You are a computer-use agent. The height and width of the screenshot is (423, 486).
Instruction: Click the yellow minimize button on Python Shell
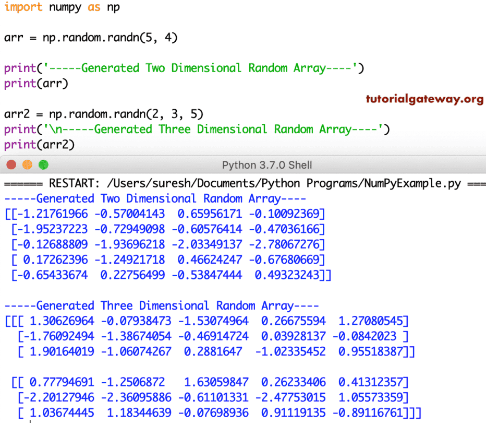(x=27, y=164)
